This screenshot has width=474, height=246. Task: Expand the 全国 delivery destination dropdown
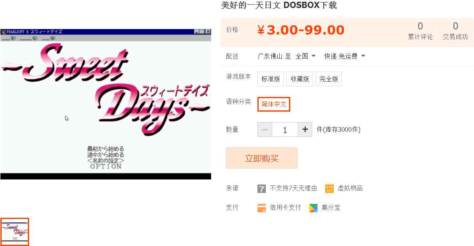pyautogui.click(x=305, y=56)
